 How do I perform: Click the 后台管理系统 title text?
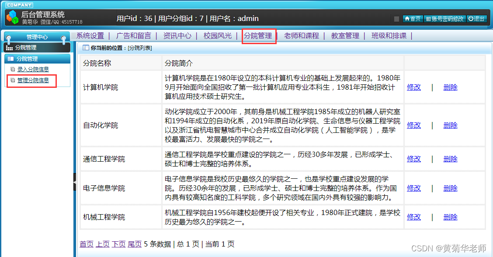43,14
